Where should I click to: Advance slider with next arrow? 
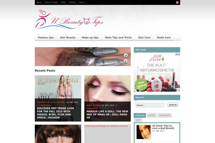click(126, 55)
